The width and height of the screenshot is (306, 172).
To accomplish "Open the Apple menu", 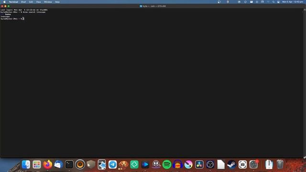I will pyautogui.click(x=4, y=2).
